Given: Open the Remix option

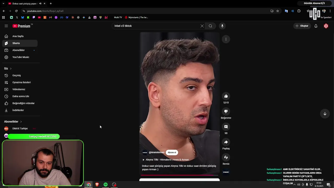Looking at the screenshot, I should coord(226,157).
